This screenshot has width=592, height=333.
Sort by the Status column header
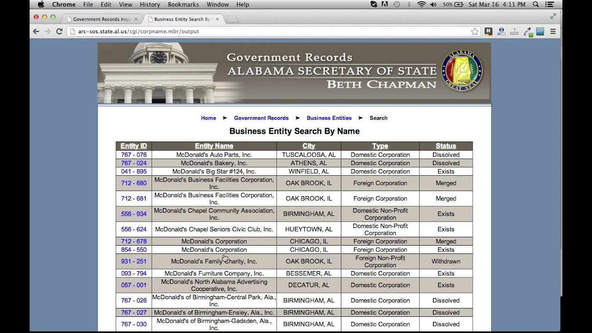[x=446, y=146]
